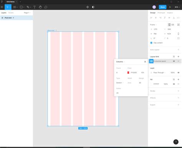Click the Present play icon
182x148 pixels.
click(x=170, y=7)
